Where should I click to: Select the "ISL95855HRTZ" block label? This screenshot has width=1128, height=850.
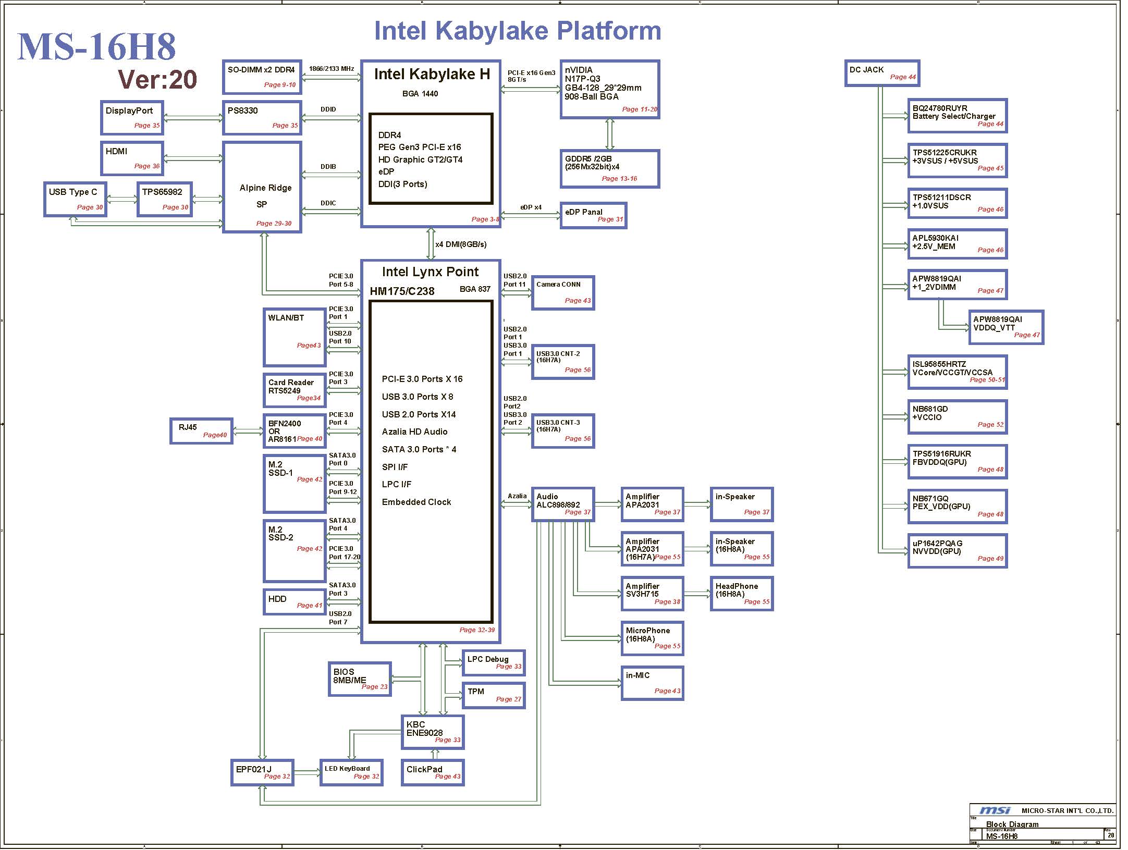click(x=939, y=364)
